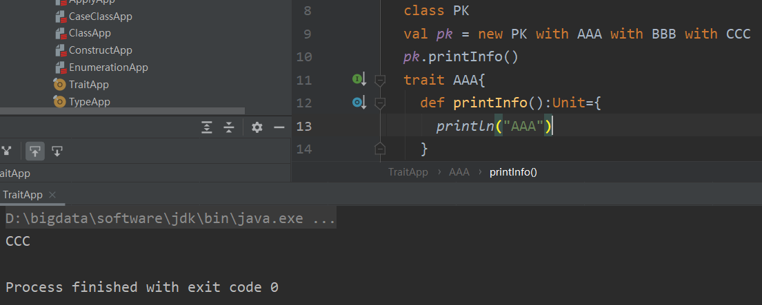762x305 pixels.
Task: Click CCC output line in console
Action: (x=18, y=241)
